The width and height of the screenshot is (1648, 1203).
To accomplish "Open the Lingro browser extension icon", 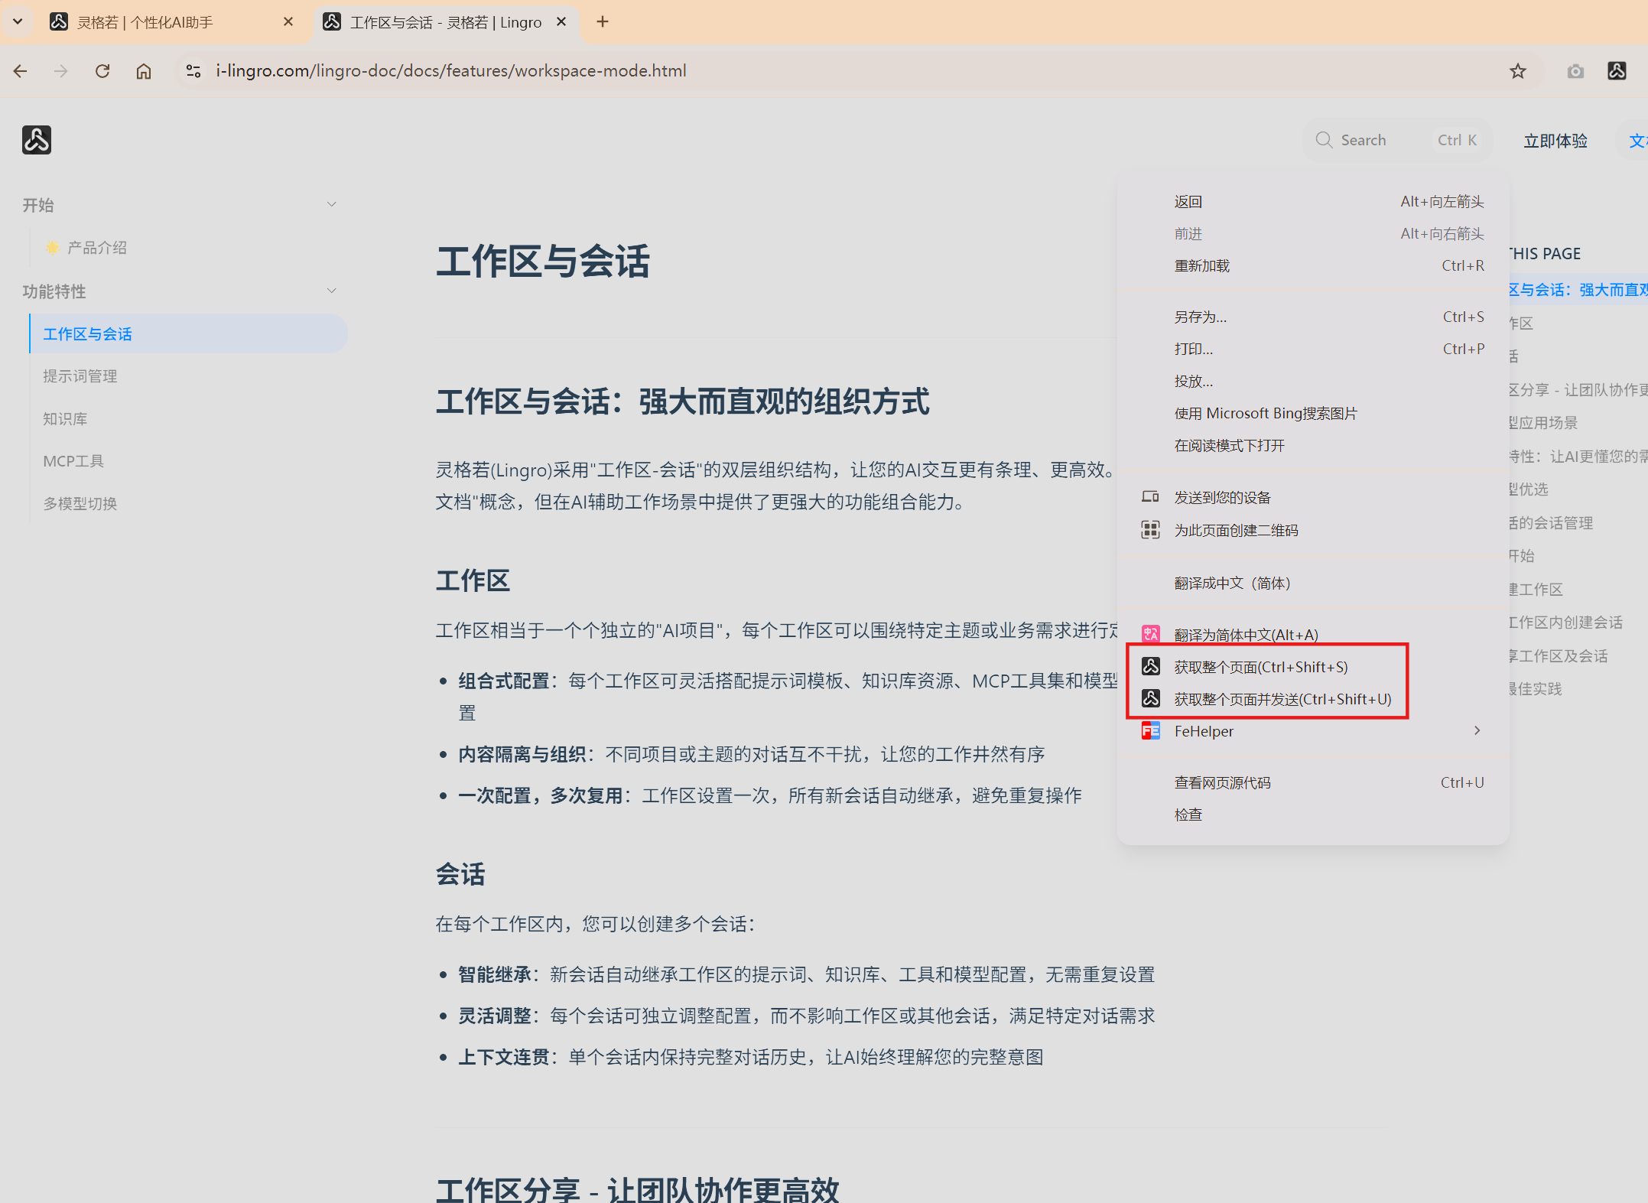I will coord(1617,70).
